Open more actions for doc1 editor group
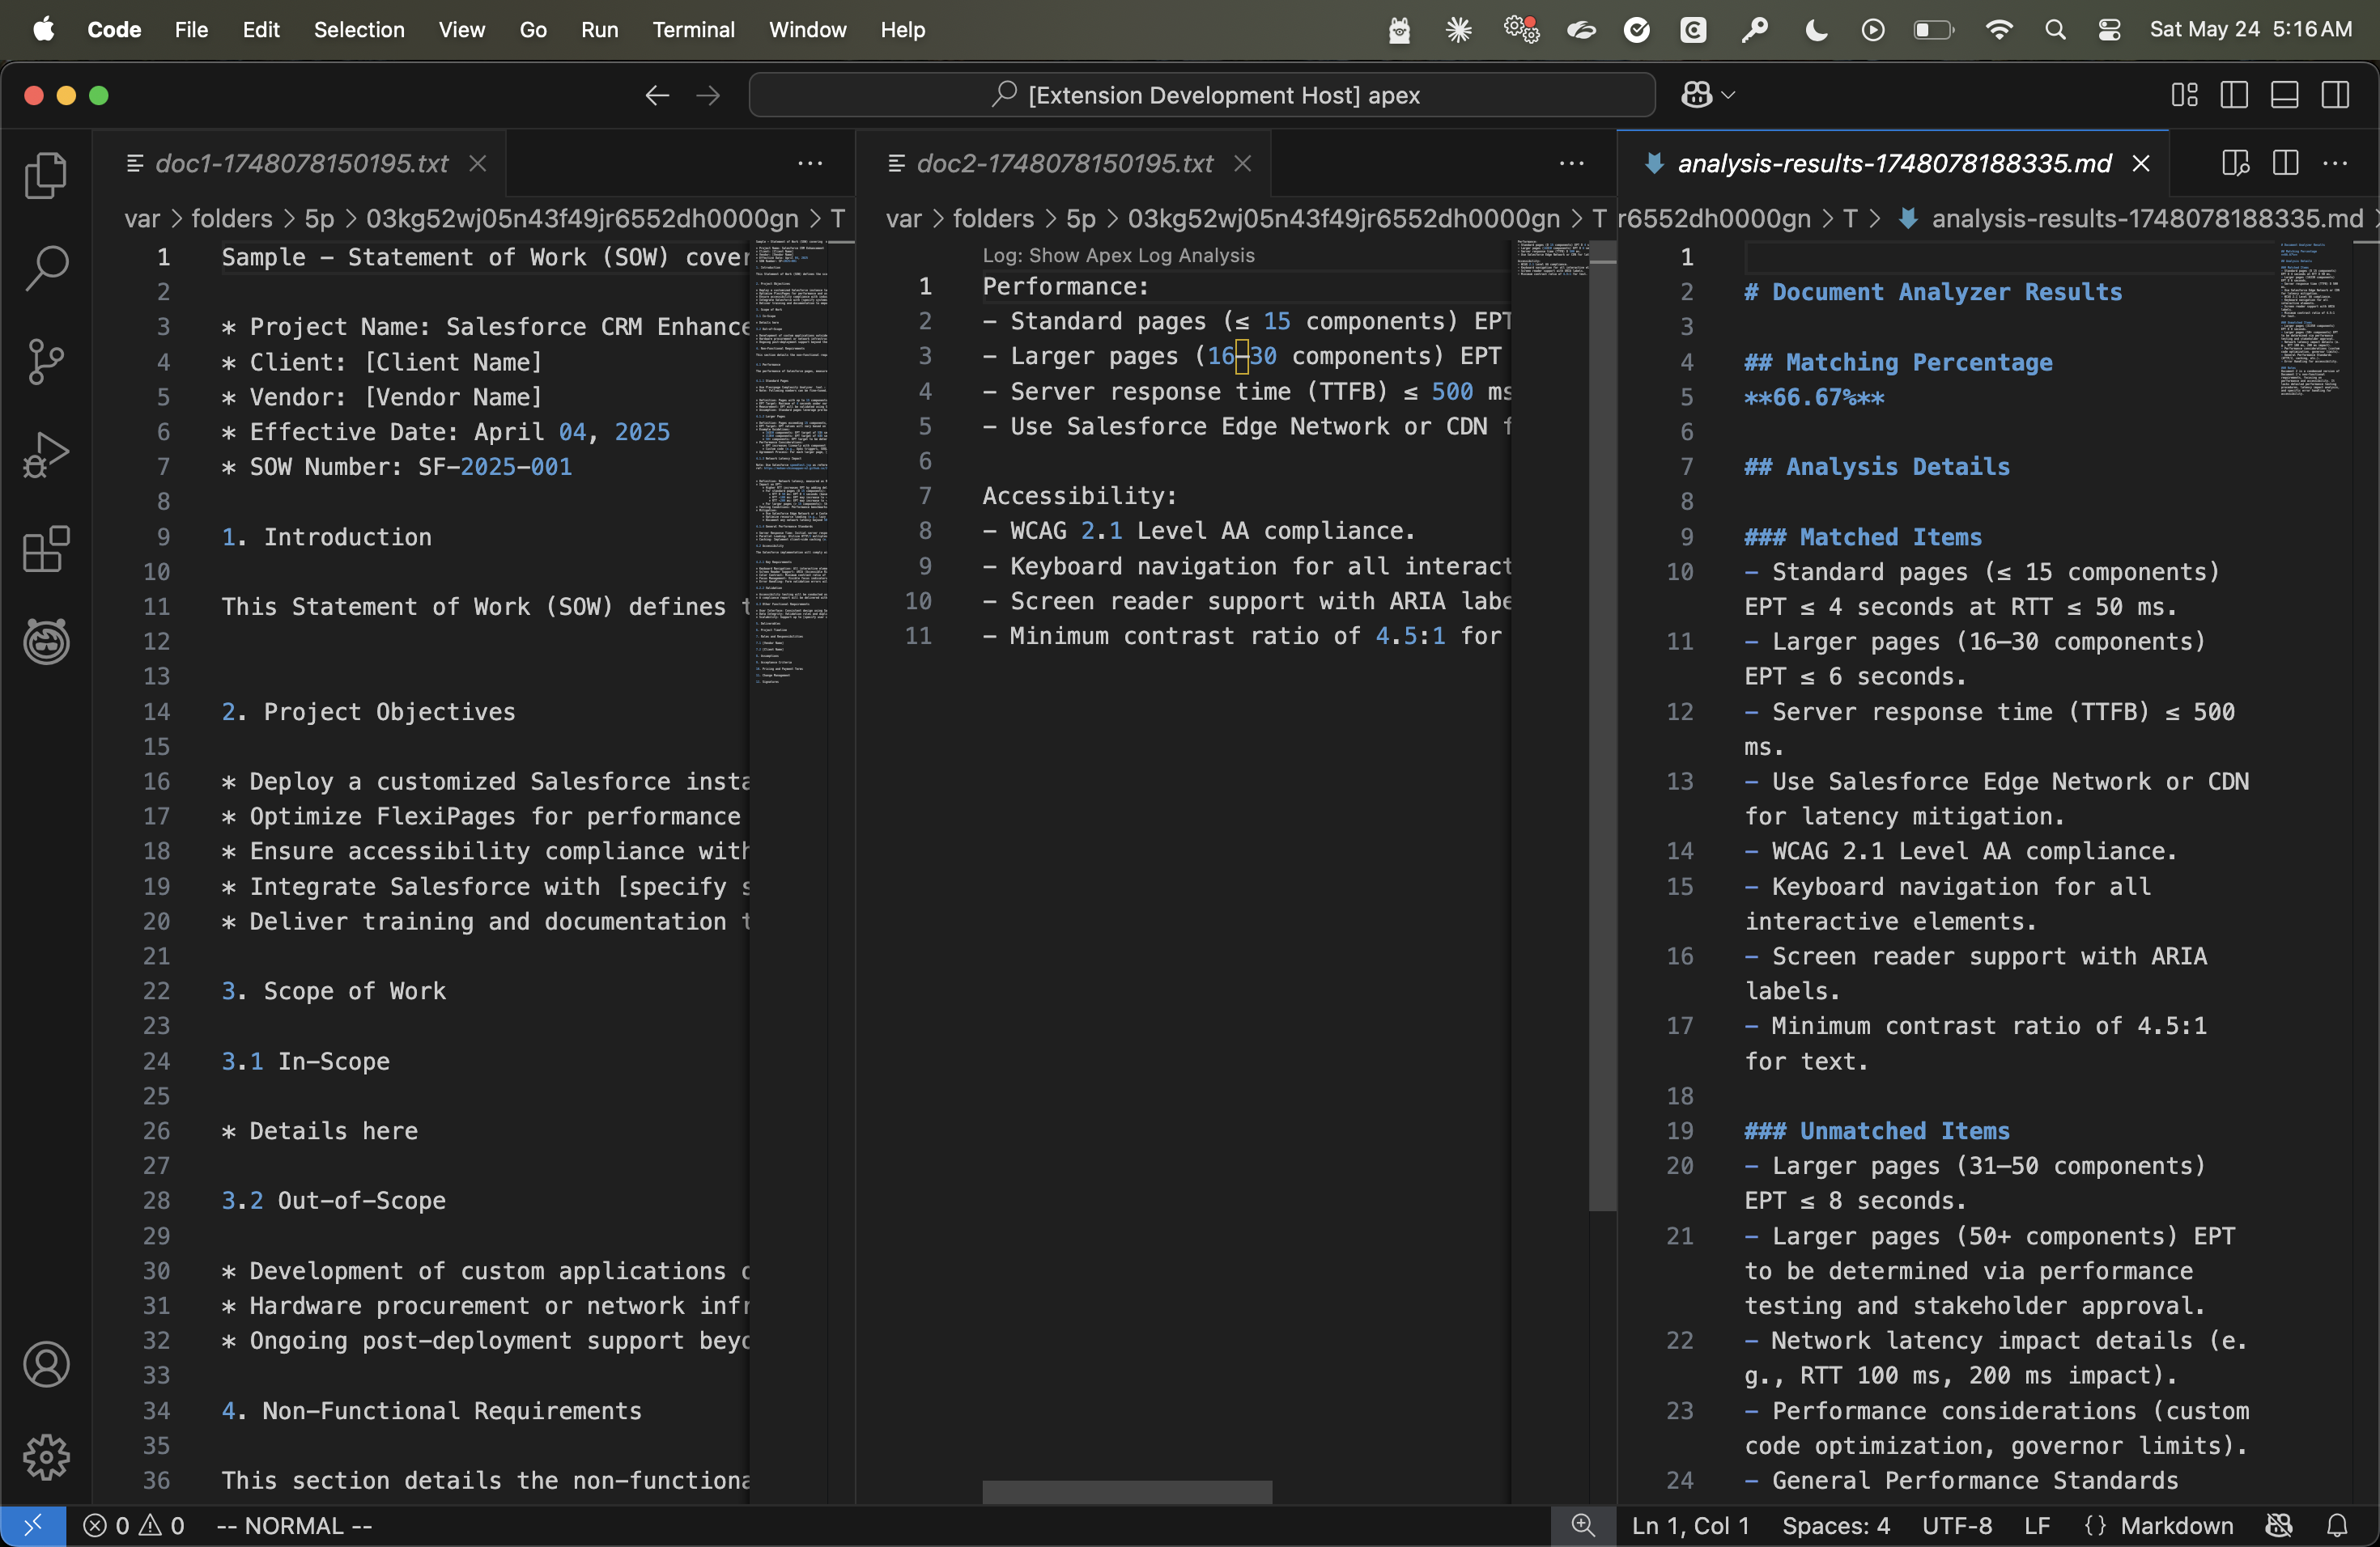 tap(810, 163)
